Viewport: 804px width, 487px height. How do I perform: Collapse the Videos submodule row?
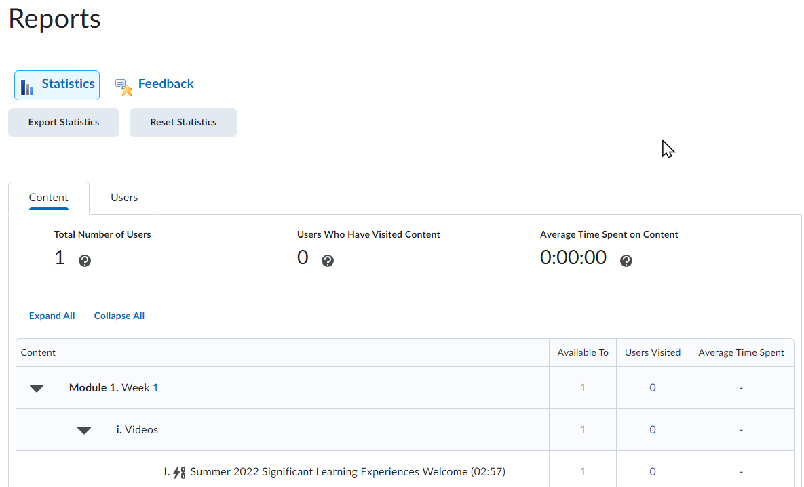tap(84, 430)
